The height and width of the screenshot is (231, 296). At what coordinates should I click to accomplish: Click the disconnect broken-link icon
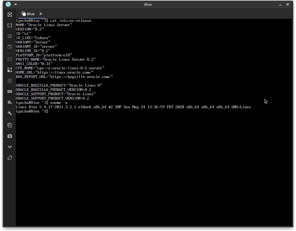click(x=10, y=158)
